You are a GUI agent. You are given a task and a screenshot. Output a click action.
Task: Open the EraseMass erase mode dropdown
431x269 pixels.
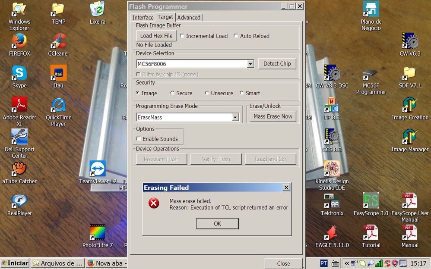pos(235,118)
